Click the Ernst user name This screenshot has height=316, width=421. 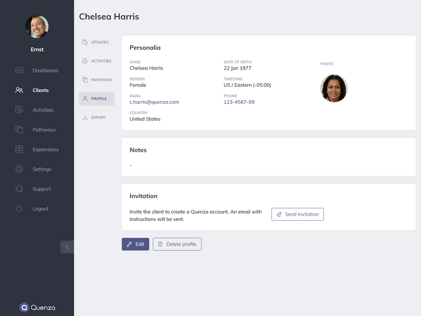[37, 49]
